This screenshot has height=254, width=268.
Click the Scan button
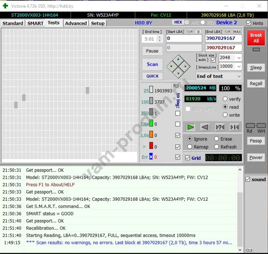pos(152,64)
